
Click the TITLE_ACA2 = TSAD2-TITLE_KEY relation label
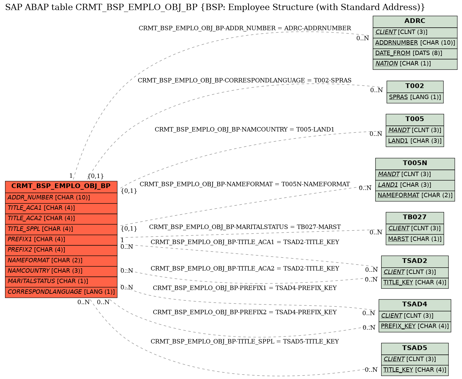click(245, 269)
